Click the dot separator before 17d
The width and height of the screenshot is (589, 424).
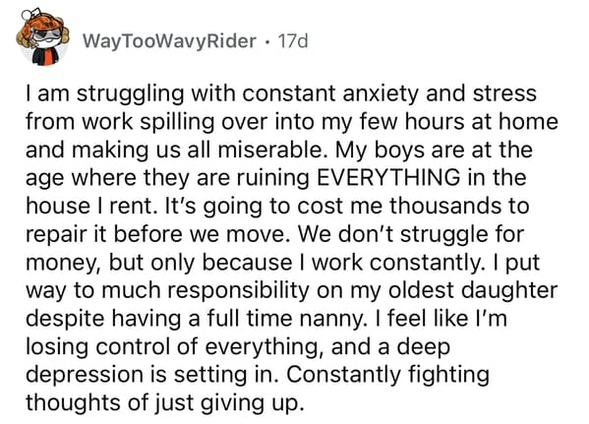click(x=266, y=41)
